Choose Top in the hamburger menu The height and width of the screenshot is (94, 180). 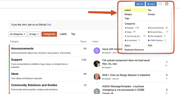coord(149,10)
